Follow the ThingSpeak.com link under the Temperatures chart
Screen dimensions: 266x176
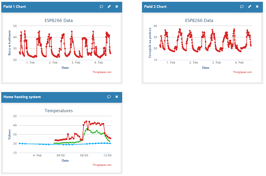point(102,165)
